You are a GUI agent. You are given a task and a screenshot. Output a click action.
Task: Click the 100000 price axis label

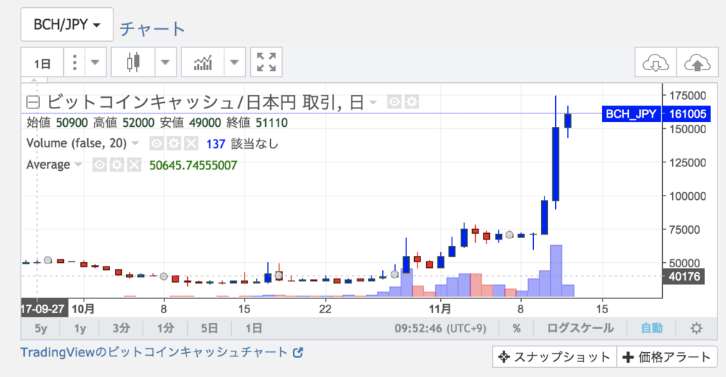click(x=688, y=196)
